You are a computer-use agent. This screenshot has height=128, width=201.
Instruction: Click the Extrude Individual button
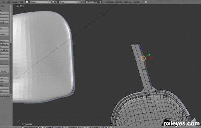4,44
